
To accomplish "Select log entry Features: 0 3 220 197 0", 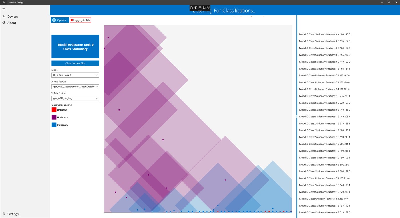I will [x=325, y=103].
